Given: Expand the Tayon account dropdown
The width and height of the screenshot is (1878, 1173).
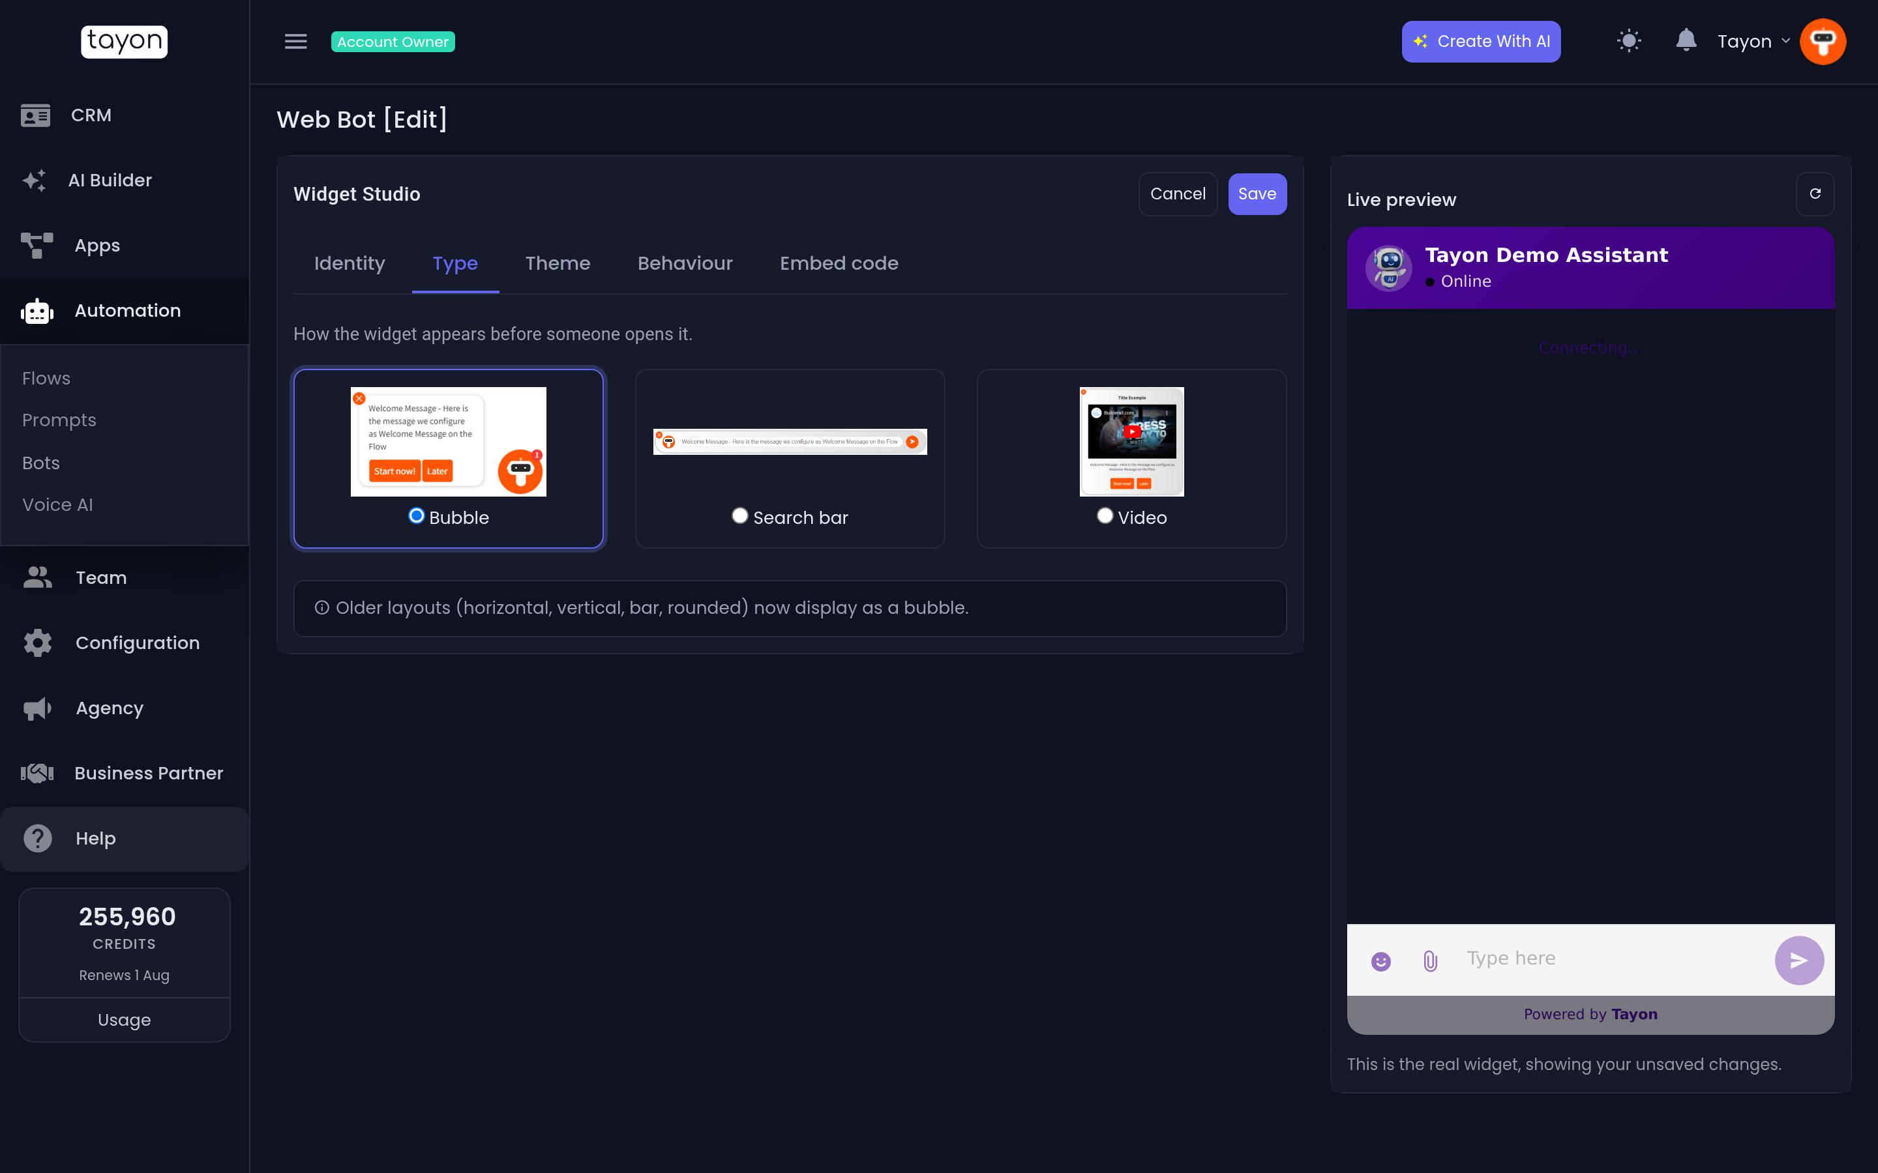Looking at the screenshot, I should tap(1753, 41).
